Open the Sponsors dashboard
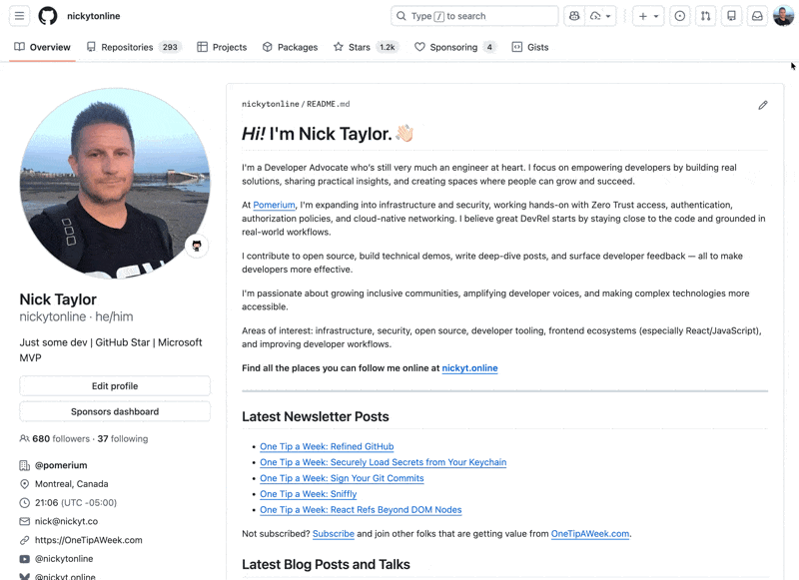This screenshot has width=799, height=580. coord(114,410)
